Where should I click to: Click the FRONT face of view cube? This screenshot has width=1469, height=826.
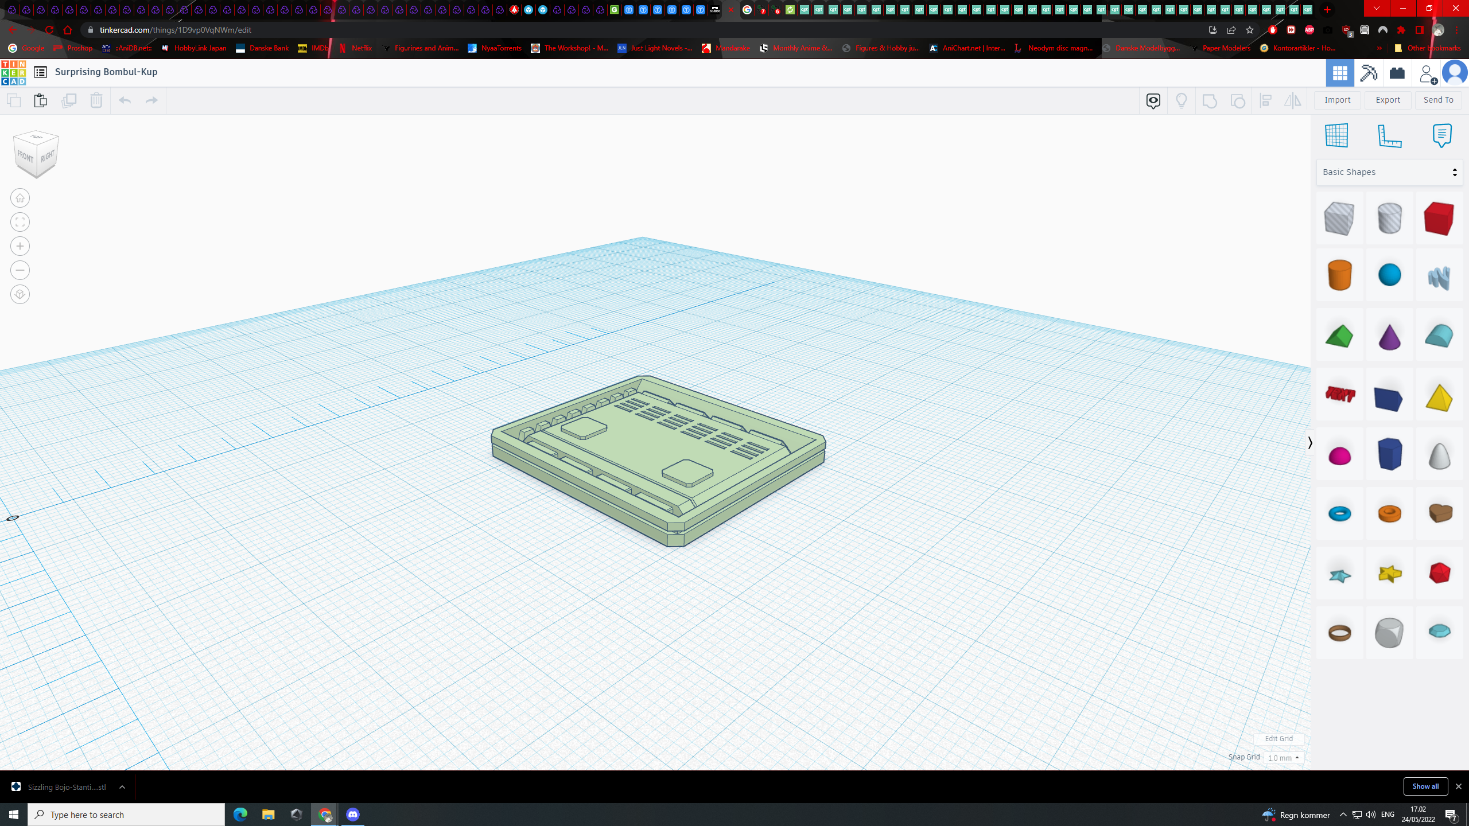pyautogui.click(x=26, y=155)
